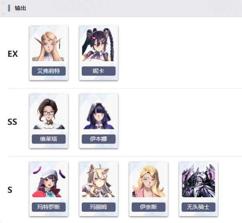Open the 维莱塔 glasses character portrait
The width and height of the screenshot is (242, 223).
click(x=49, y=113)
